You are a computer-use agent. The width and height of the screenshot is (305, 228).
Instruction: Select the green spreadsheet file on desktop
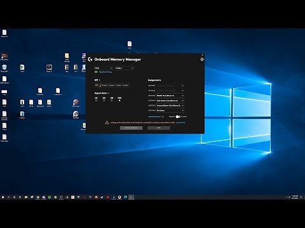22,68
